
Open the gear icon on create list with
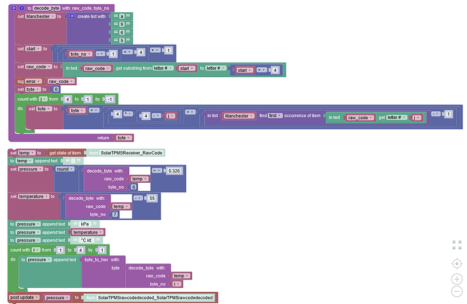tap(72, 16)
